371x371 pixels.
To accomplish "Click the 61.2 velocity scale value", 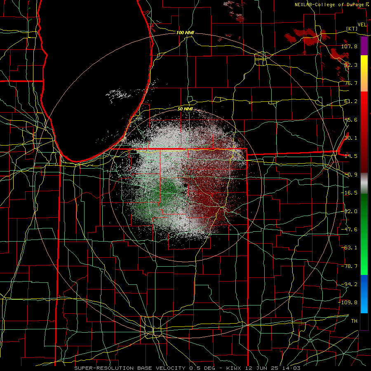I will point(351,101).
